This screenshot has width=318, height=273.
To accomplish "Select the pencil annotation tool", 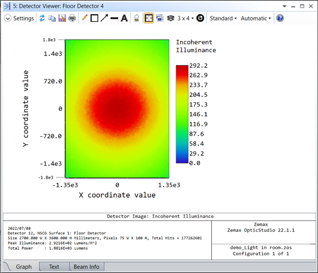I will (84, 18).
